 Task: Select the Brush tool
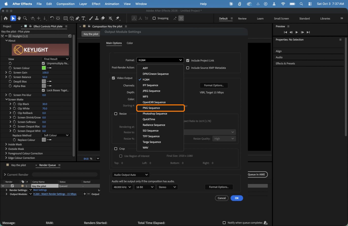pos(91,18)
